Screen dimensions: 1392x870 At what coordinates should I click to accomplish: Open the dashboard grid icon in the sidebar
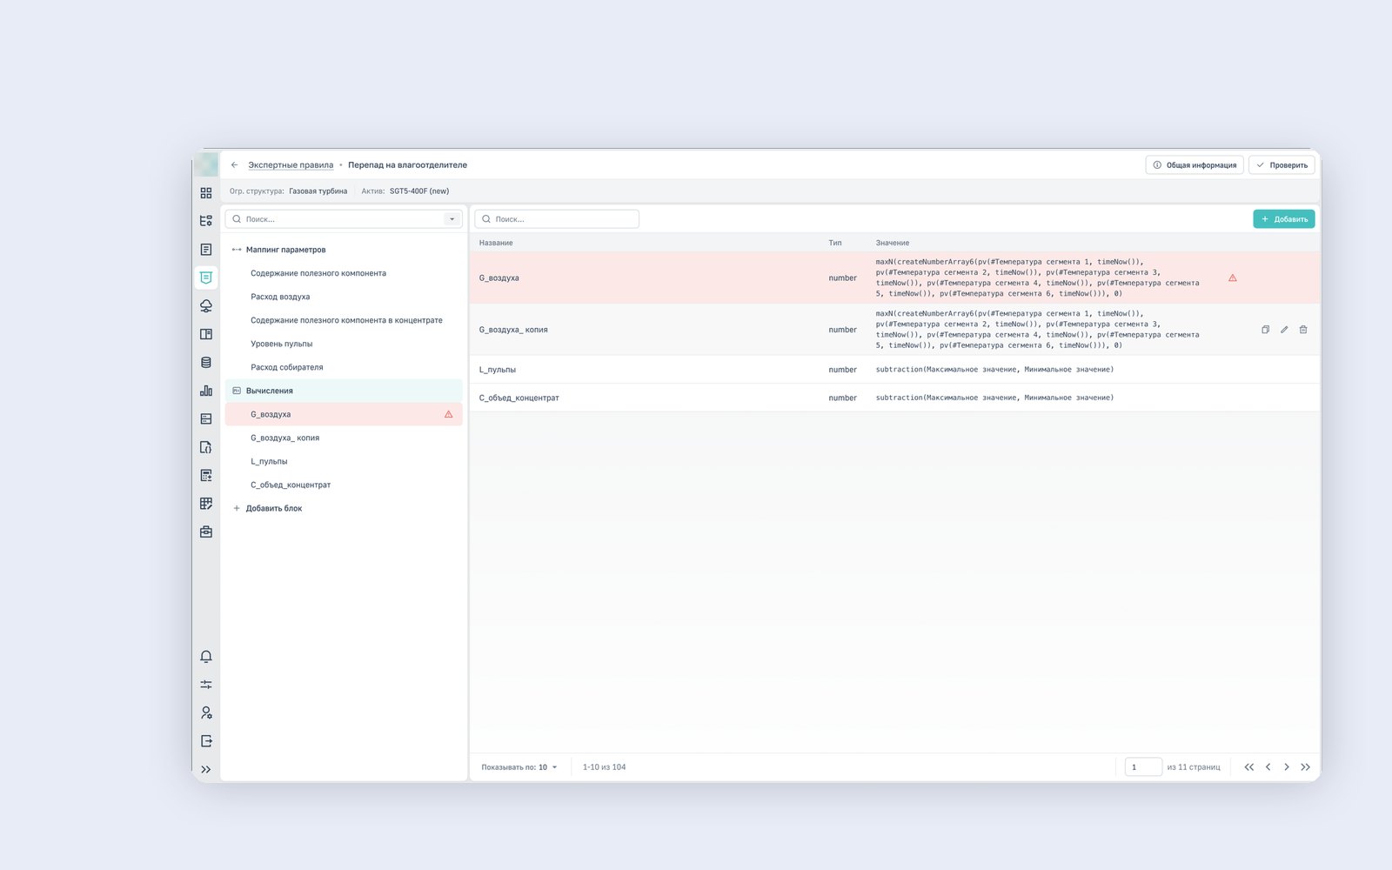(x=206, y=193)
